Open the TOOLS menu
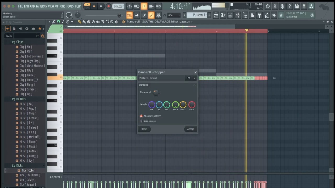 pyautogui.click(x=70, y=6)
